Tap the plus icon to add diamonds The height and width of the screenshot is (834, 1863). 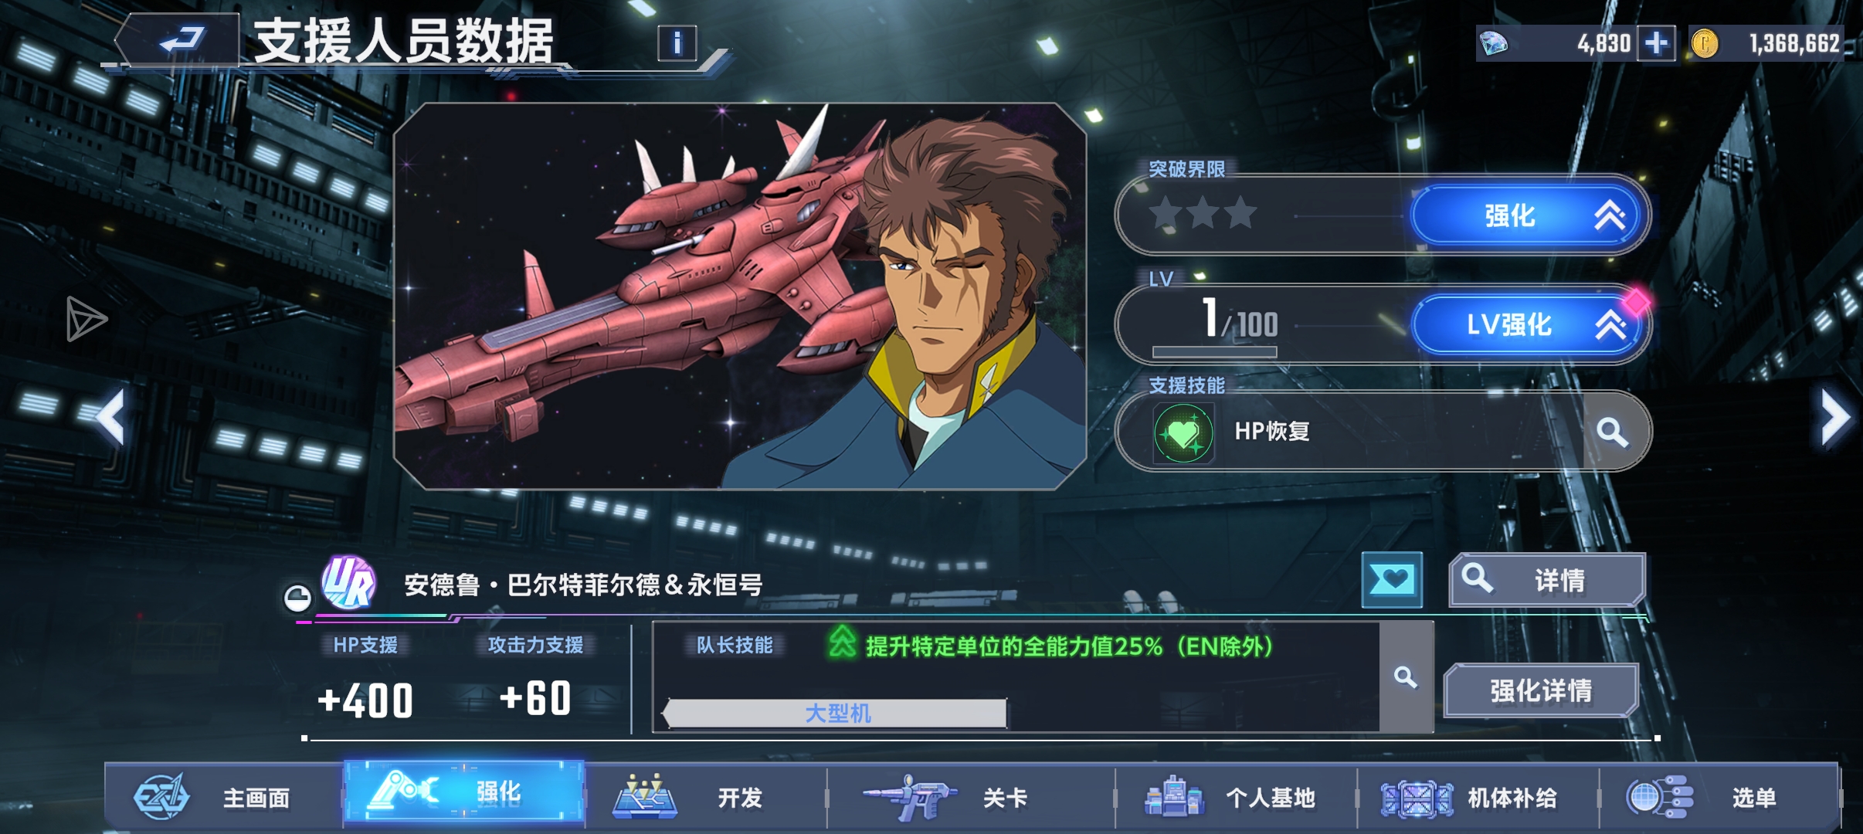pos(1656,43)
